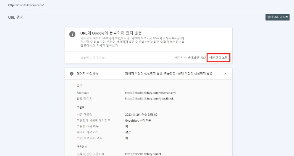The width and height of the screenshot is (294, 156).
Task: Click the '페이지 색인 생성' row title
Action: [87, 74]
